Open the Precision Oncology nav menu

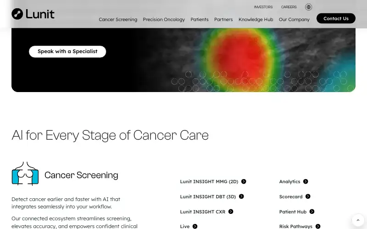tap(164, 19)
